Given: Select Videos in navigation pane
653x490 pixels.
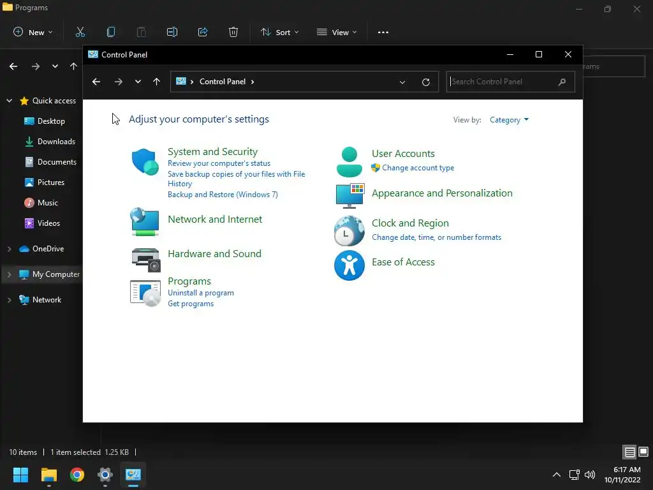Looking at the screenshot, I should tap(43, 223).
